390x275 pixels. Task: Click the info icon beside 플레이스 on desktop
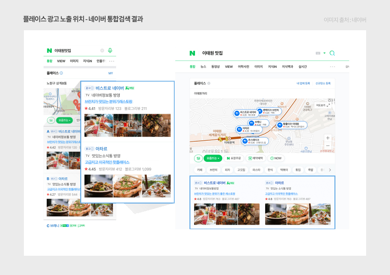point(209,83)
